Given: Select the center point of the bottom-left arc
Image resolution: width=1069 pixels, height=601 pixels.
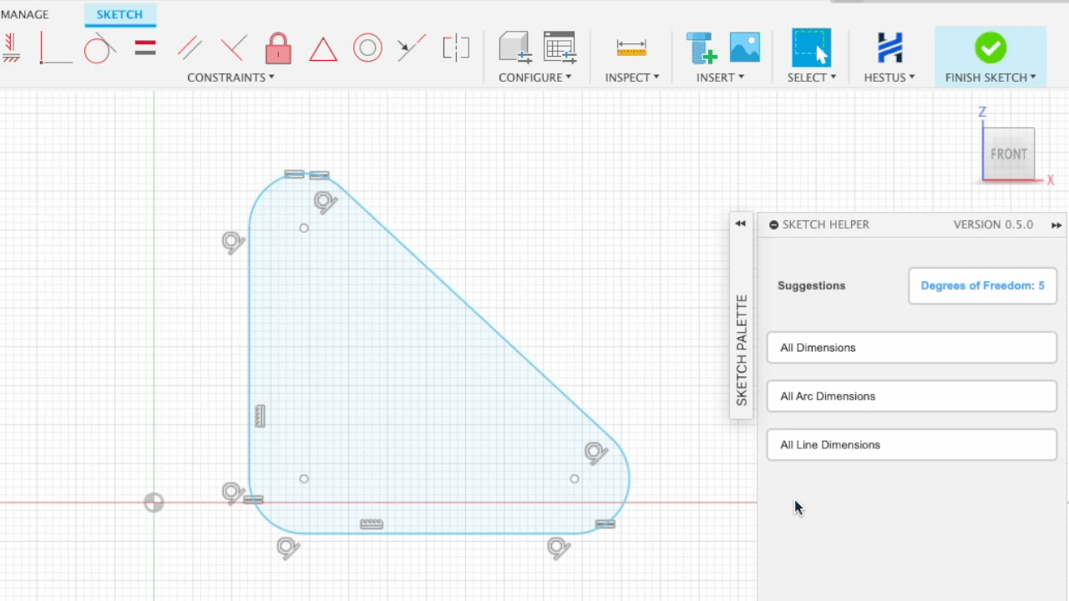Looking at the screenshot, I should (304, 478).
